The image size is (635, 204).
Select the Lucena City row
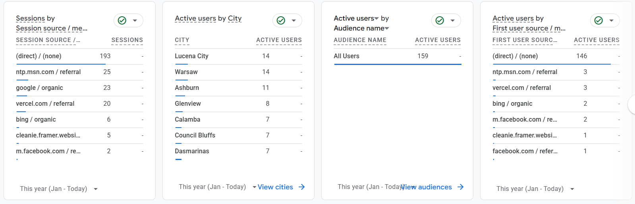tap(238, 56)
